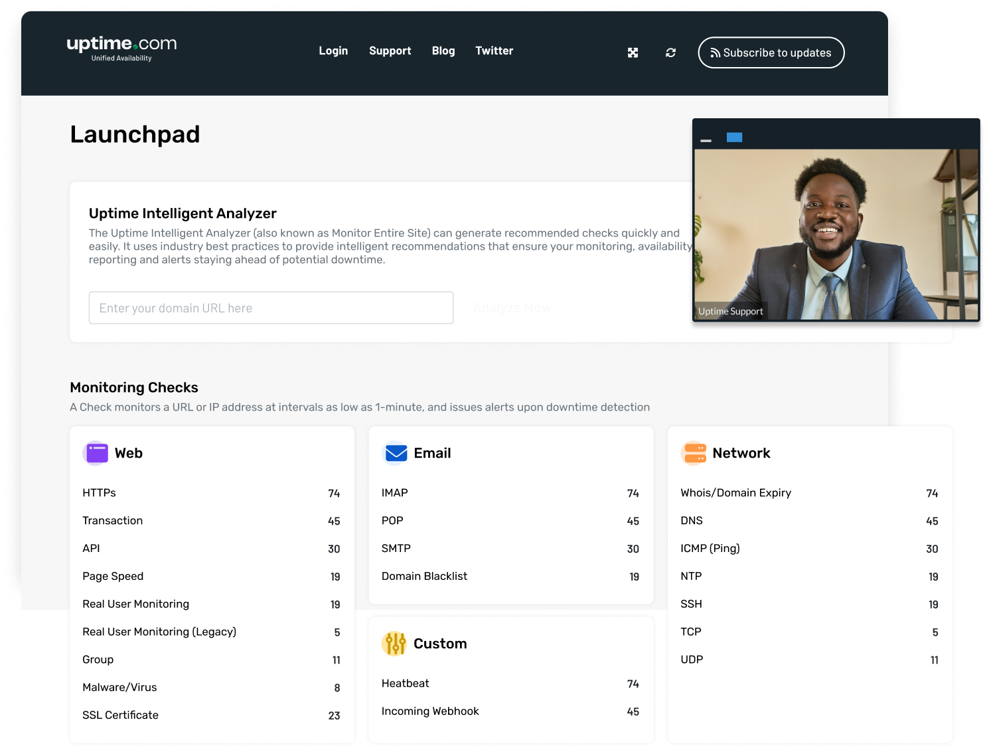Select the DNS check row

click(x=810, y=521)
